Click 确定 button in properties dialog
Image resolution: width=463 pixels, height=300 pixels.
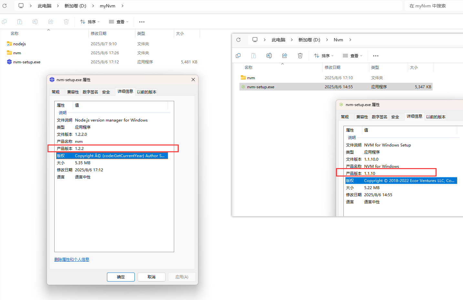coord(121,277)
